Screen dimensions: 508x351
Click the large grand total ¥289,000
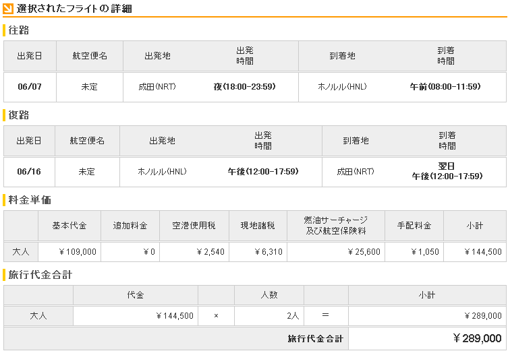477,338
